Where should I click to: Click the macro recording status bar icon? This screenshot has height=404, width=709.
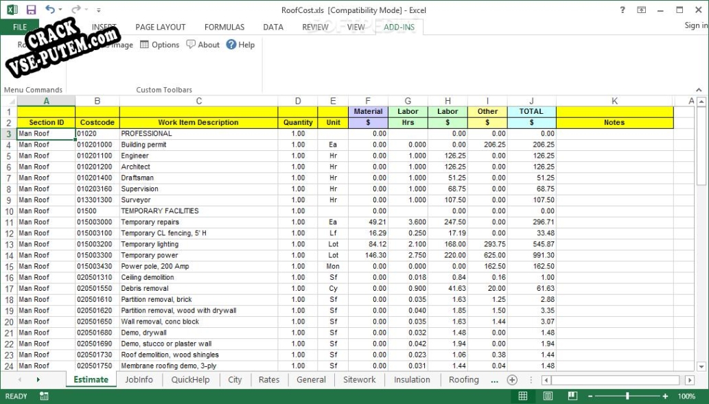tap(44, 396)
